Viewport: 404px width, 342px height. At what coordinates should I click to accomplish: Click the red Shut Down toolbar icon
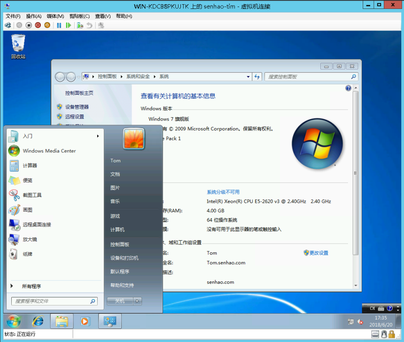tap(38, 25)
